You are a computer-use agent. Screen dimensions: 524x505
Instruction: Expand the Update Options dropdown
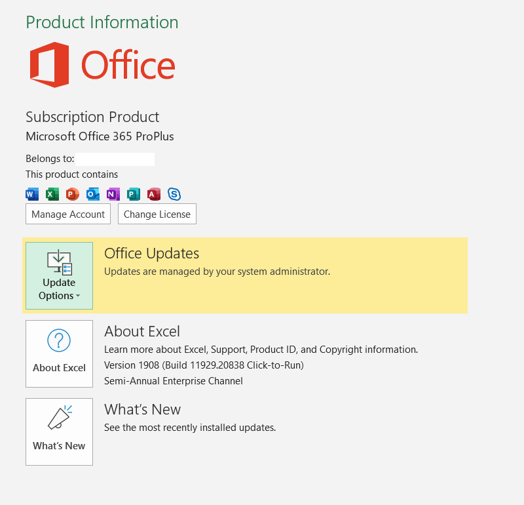[59, 275]
